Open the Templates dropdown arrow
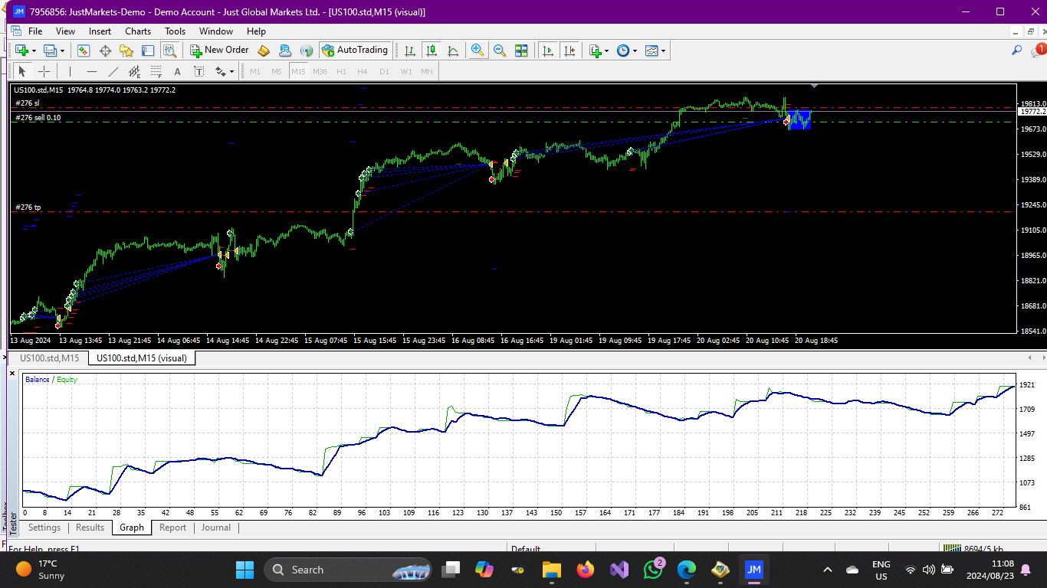This screenshot has width=1047, height=588. [x=663, y=51]
